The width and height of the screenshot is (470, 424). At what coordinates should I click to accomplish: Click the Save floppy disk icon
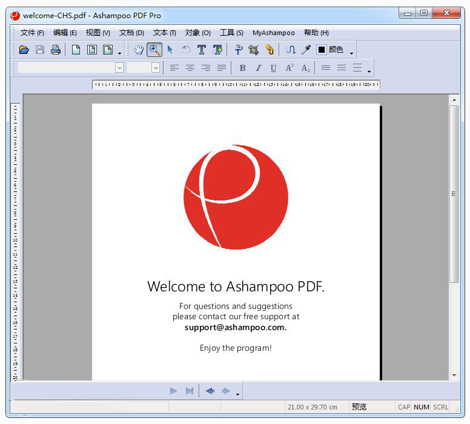tap(40, 50)
